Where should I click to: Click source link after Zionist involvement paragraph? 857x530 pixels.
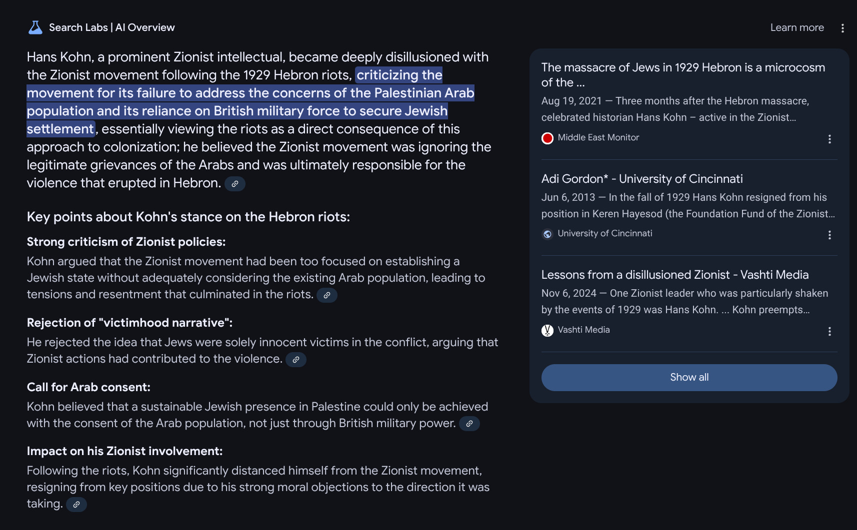coord(76,505)
